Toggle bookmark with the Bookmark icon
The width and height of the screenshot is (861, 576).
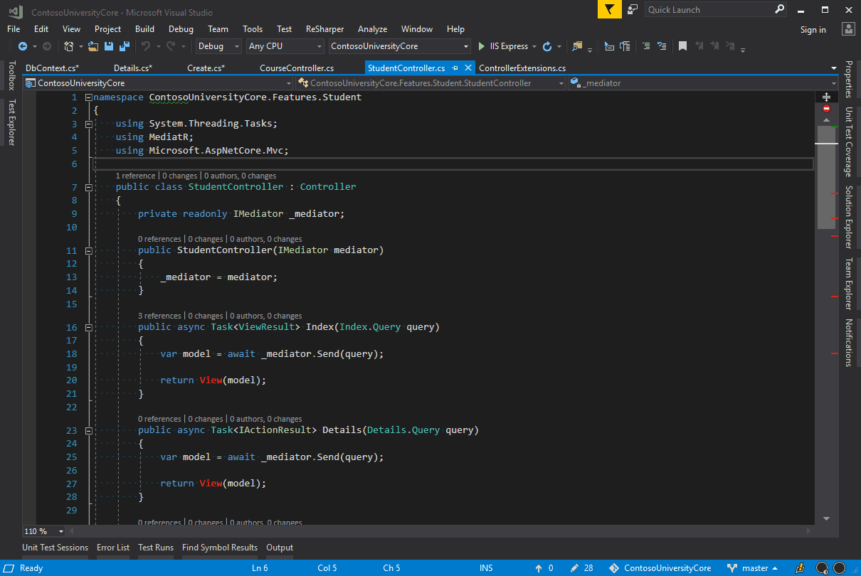coord(682,46)
